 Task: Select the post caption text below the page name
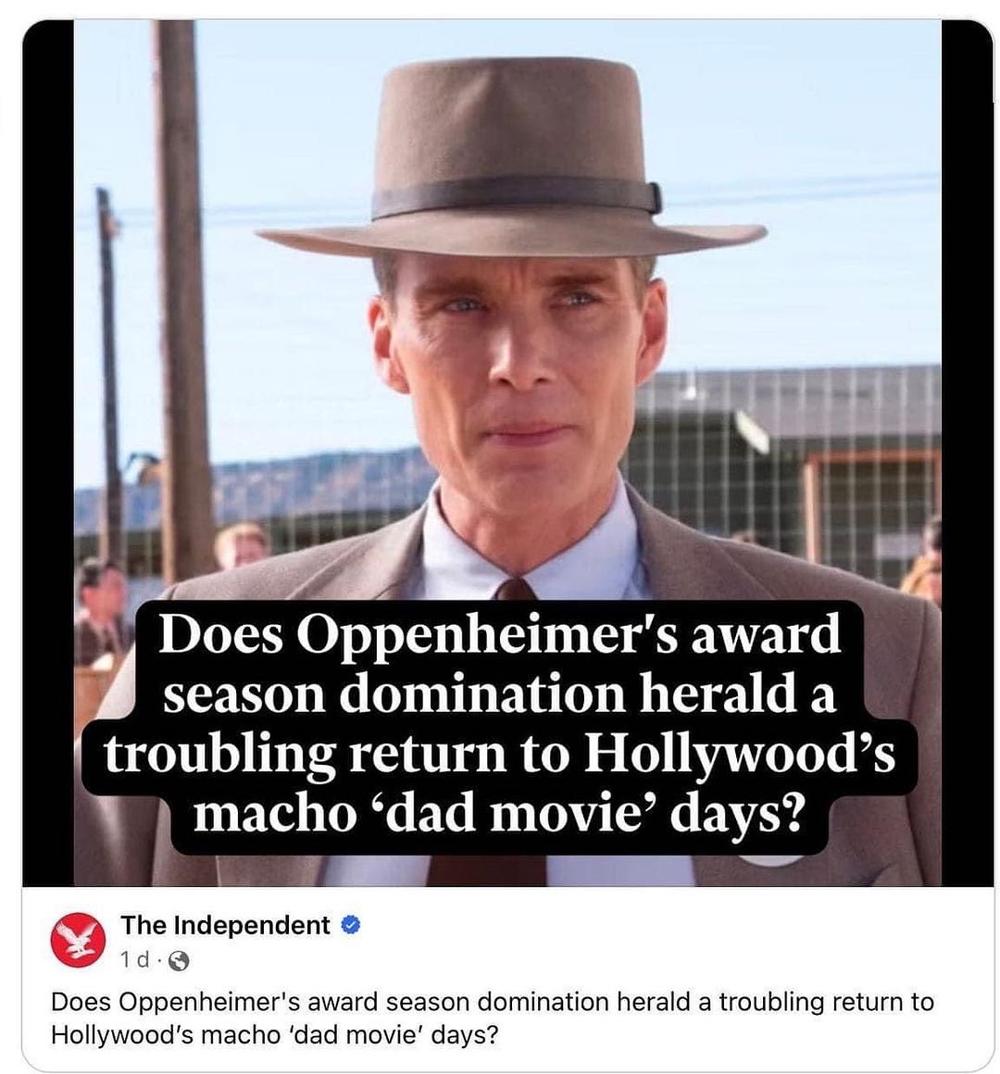pos(493,1018)
